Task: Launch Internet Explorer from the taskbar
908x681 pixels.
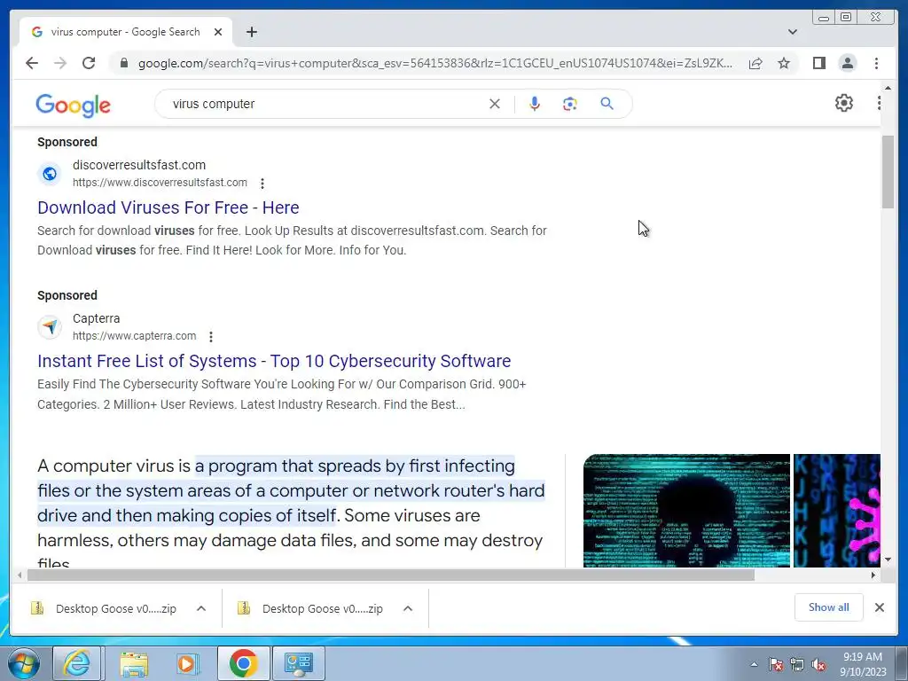Action: (78, 663)
